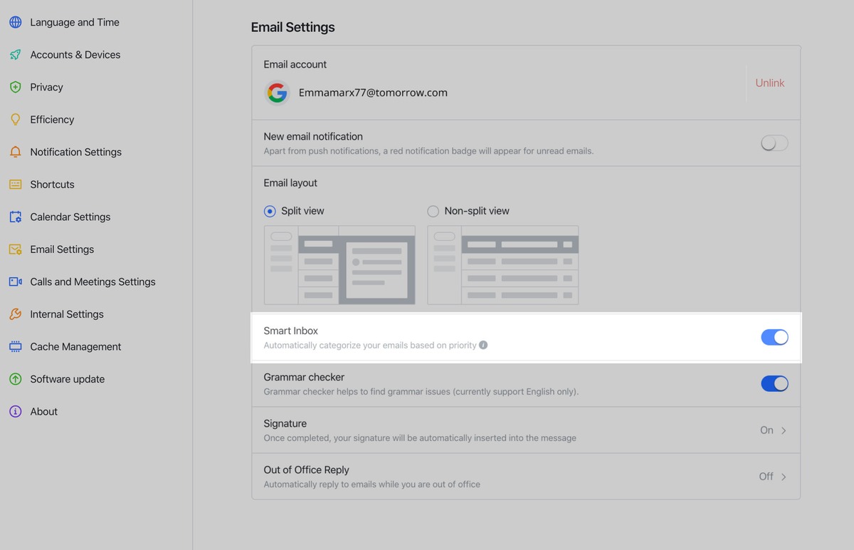Click the info icon beside Smart Inbox description

point(483,346)
